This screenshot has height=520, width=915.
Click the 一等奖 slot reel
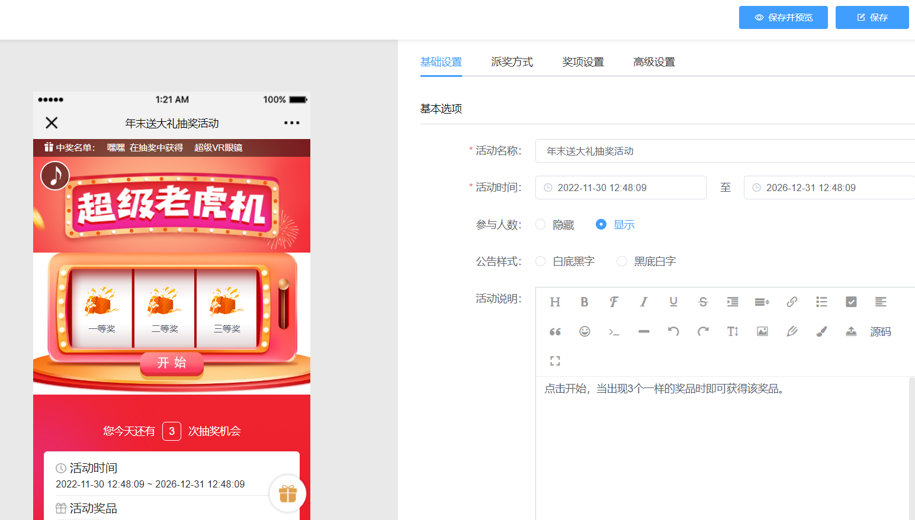coord(102,308)
